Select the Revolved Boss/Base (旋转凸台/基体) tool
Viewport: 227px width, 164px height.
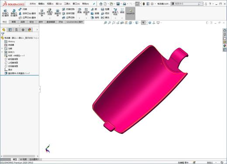click(x=14, y=13)
